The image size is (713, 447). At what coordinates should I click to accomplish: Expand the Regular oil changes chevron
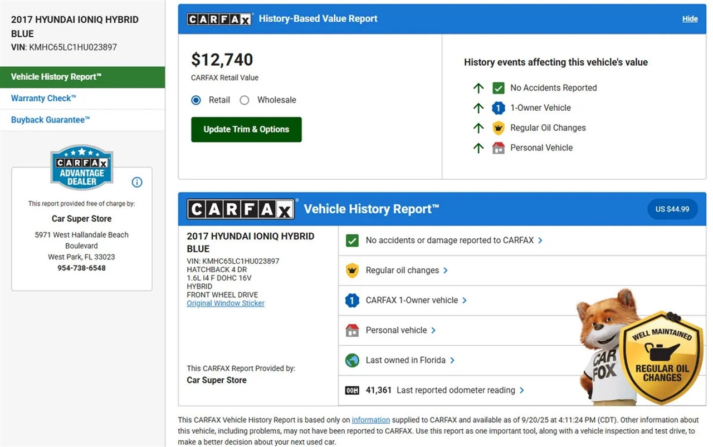[446, 271]
